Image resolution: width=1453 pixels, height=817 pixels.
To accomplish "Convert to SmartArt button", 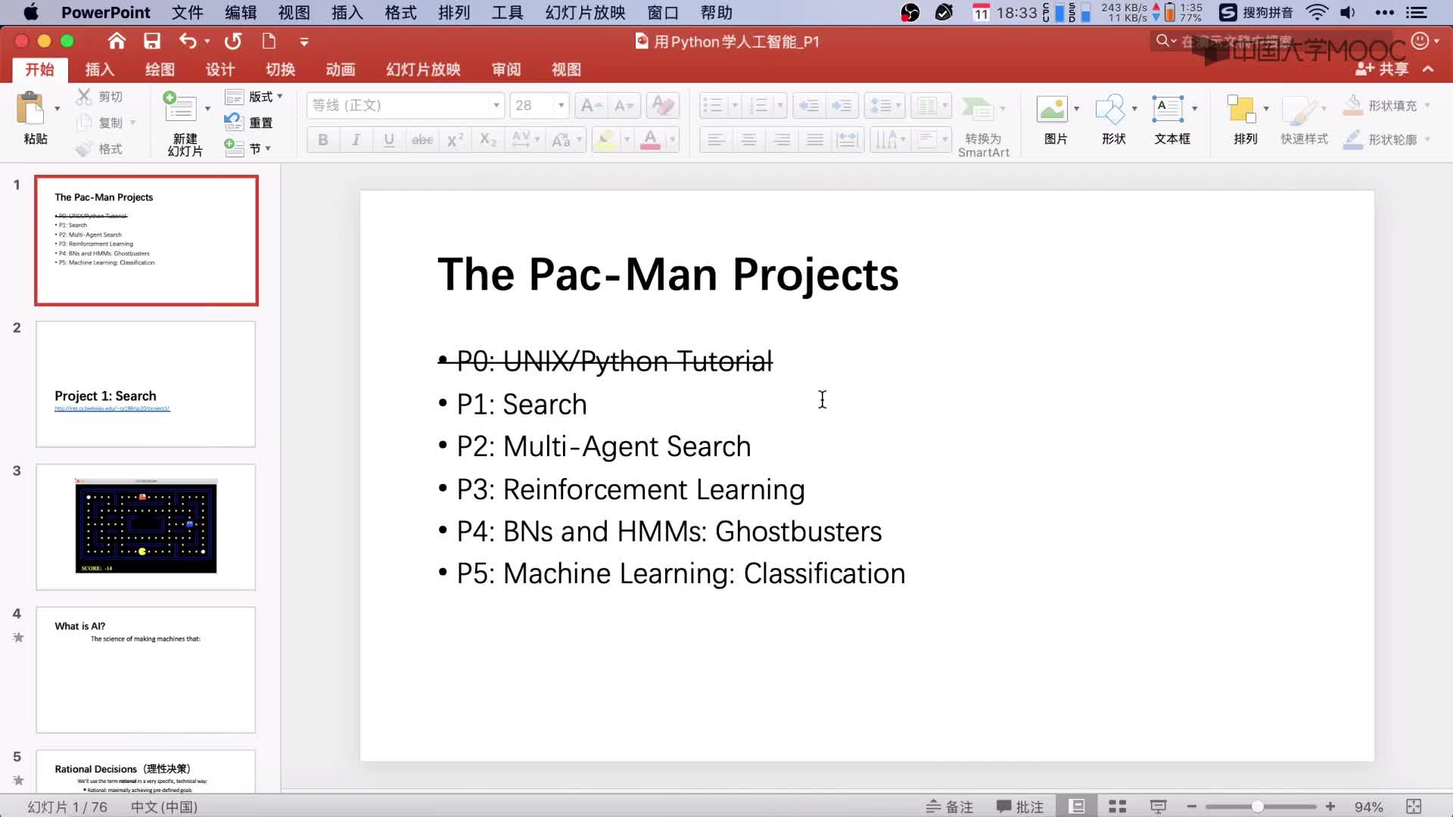I will coord(983,126).
